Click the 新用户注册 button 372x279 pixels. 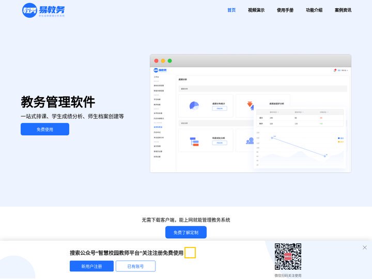pos(91,266)
